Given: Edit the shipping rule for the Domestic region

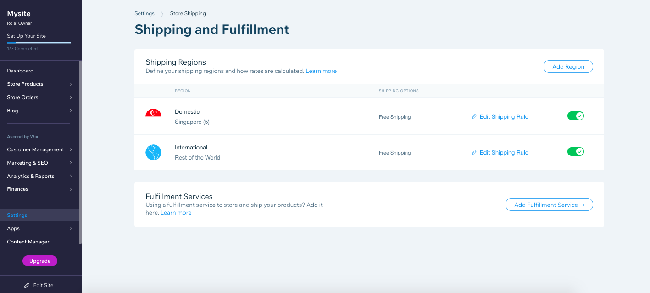Looking at the screenshot, I should click(x=500, y=117).
